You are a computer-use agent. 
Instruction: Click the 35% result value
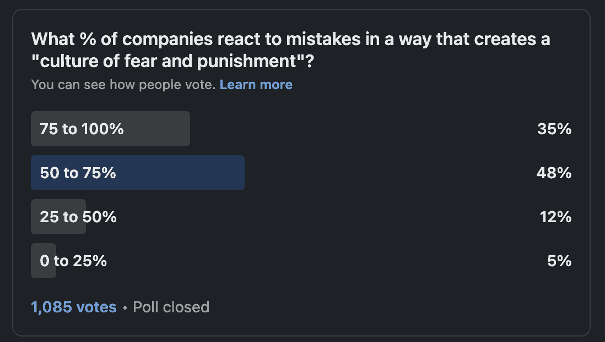coord(554,129)
